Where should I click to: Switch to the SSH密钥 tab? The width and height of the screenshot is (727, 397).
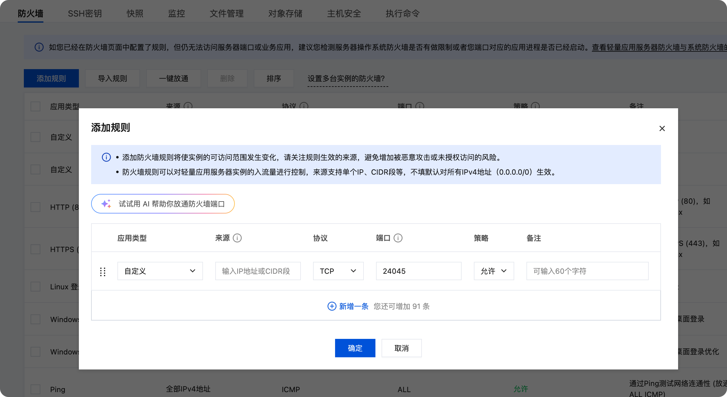85,13
